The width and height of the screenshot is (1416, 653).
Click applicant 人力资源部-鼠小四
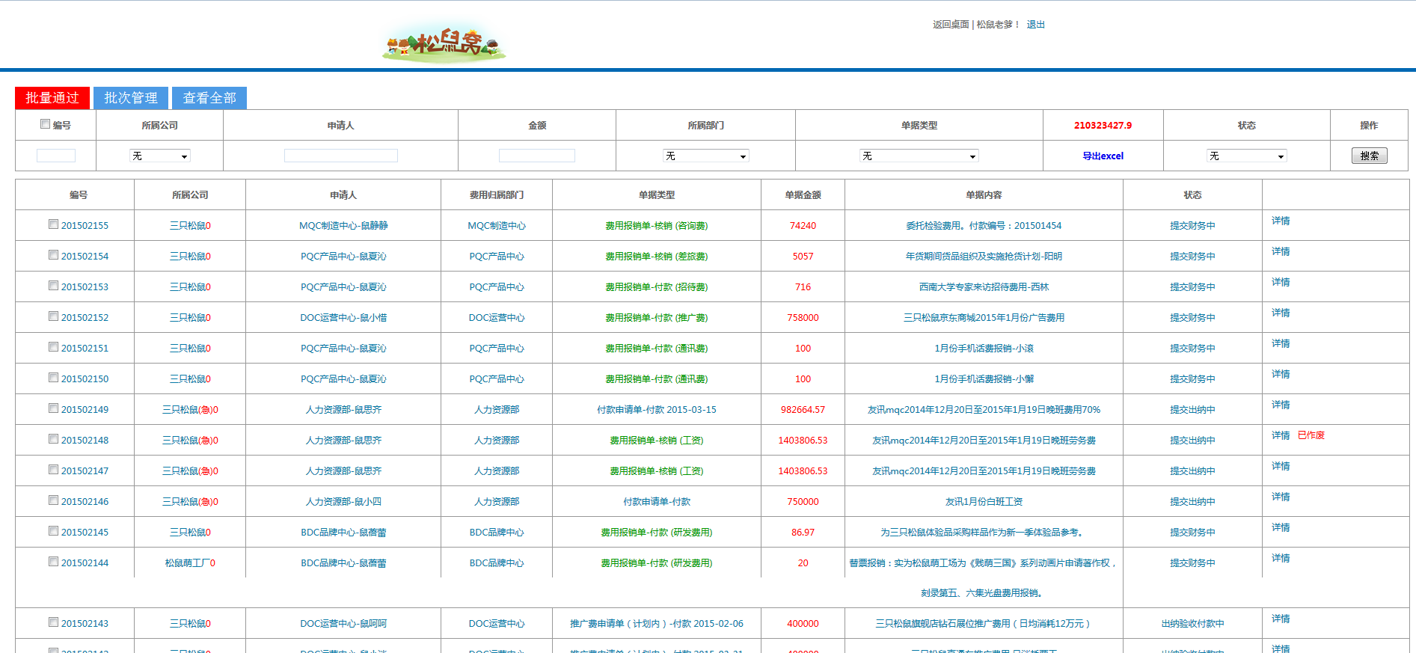pos(343,502)
